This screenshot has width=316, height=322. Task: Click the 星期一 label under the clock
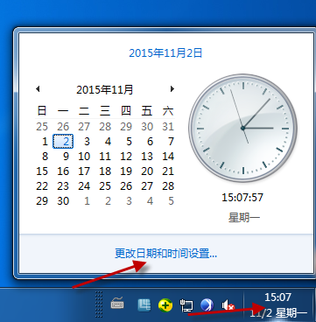[244, 218]
